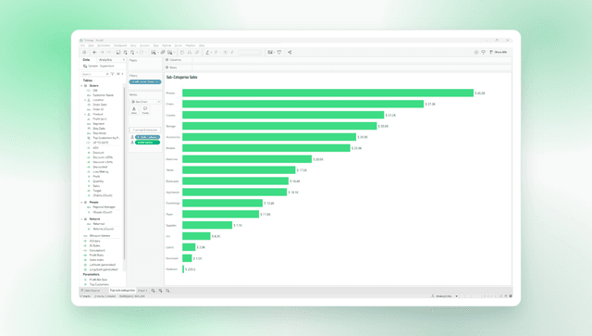Image resolution: width=592 pixels, height=336 pixels.
Task: Switch to the Analytics tab
Action: [x=105, y=60]
